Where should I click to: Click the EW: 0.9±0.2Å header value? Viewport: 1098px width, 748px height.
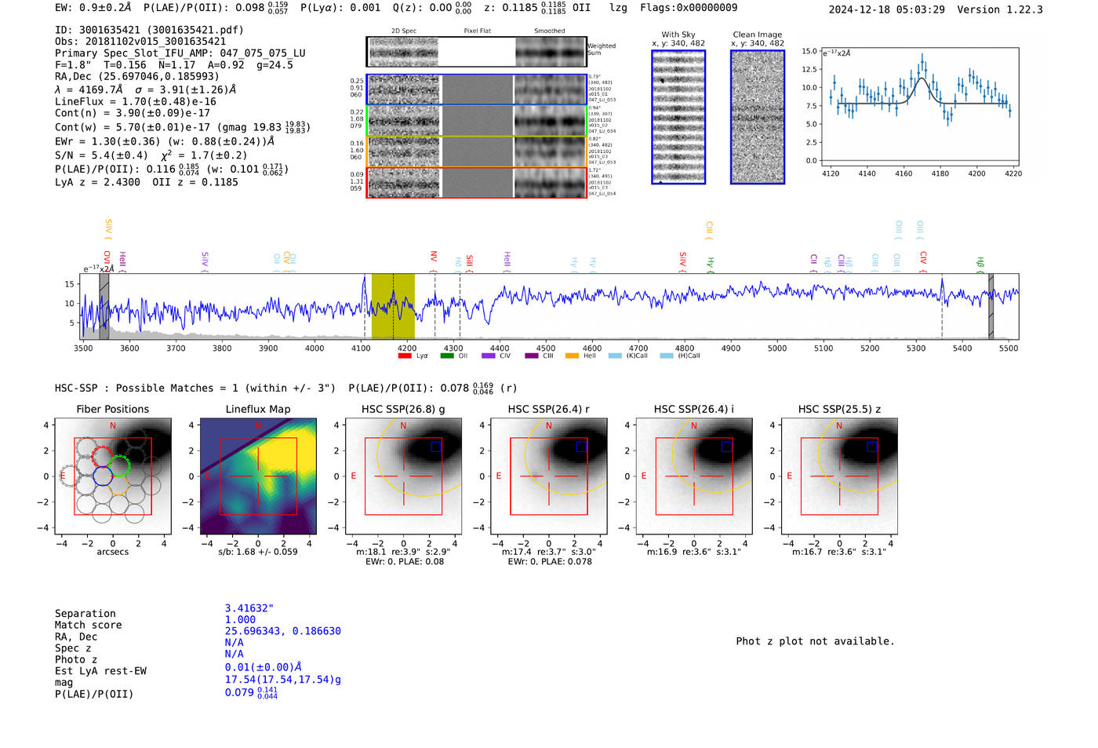point(93,8)
